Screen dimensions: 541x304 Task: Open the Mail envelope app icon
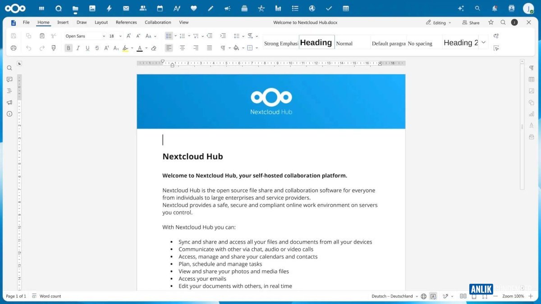pos(126,8)
